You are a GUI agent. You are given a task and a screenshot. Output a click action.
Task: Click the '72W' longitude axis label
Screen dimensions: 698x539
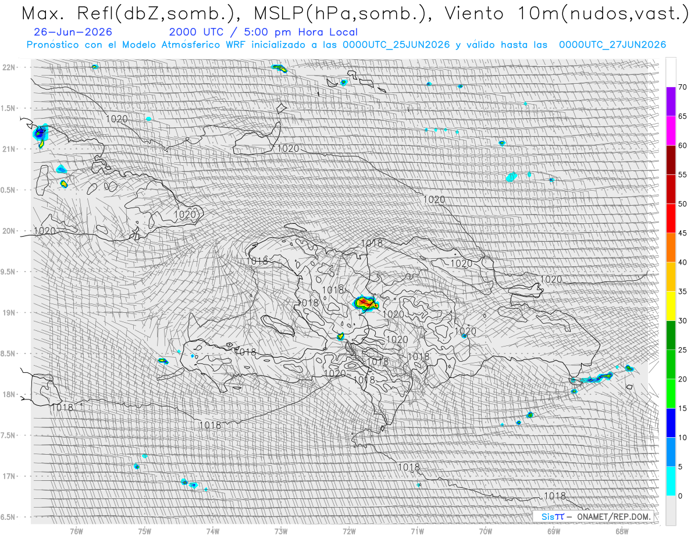click(349, 530)
